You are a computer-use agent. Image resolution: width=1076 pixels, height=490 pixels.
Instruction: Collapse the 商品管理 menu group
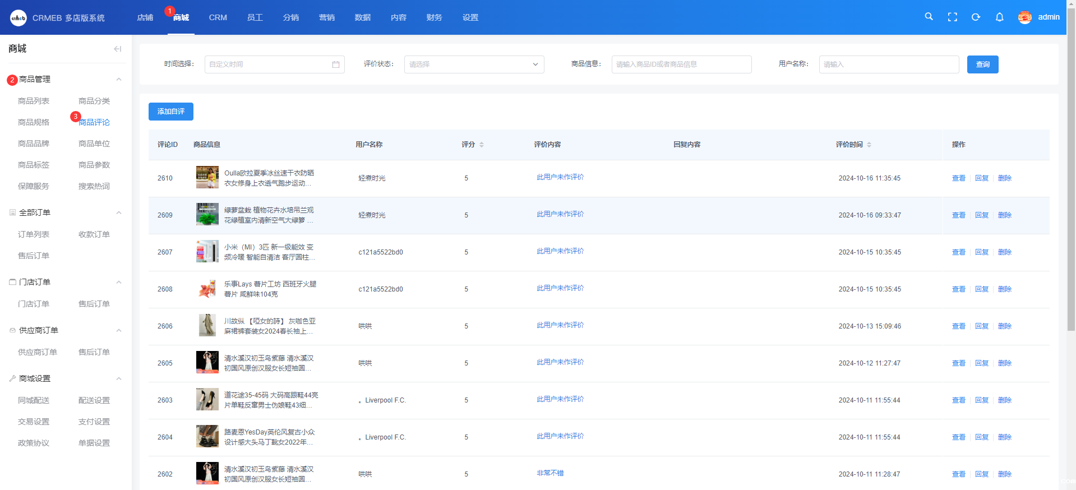click(x=118, y=80)
